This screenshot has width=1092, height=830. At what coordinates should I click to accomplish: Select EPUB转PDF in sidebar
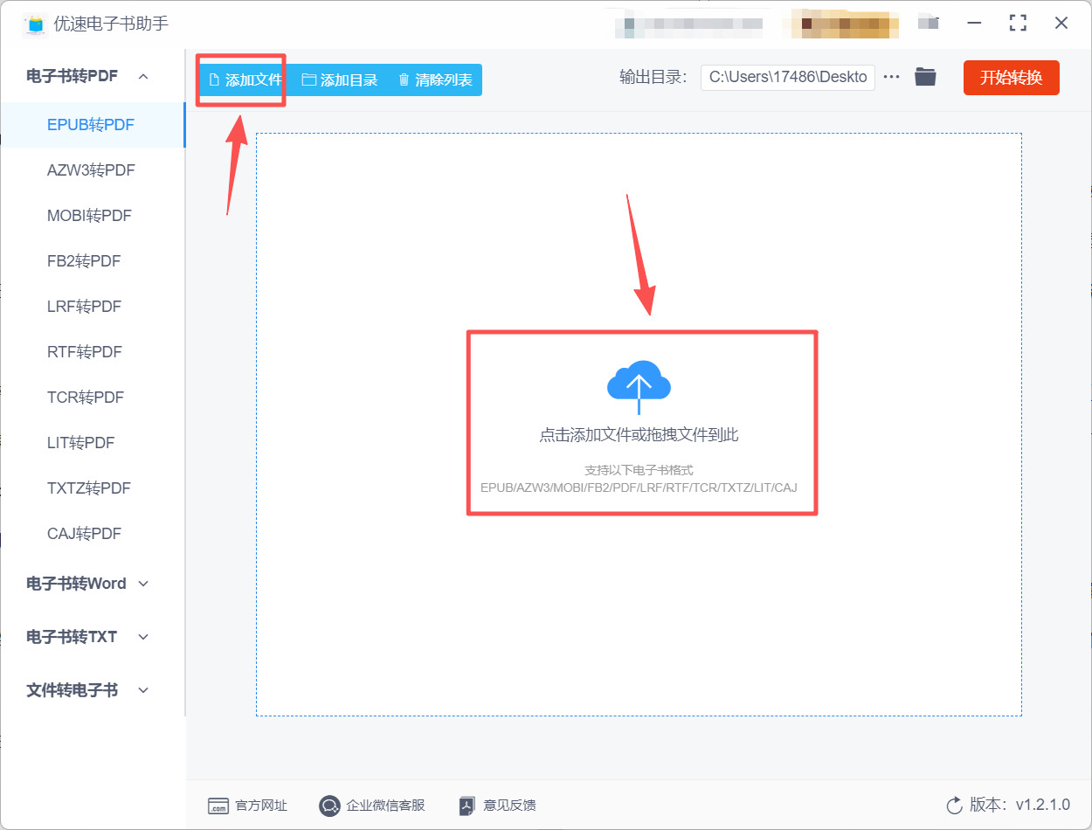91,125
